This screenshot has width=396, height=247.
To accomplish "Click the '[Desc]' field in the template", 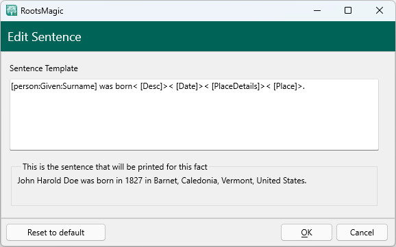I will 151,86.
